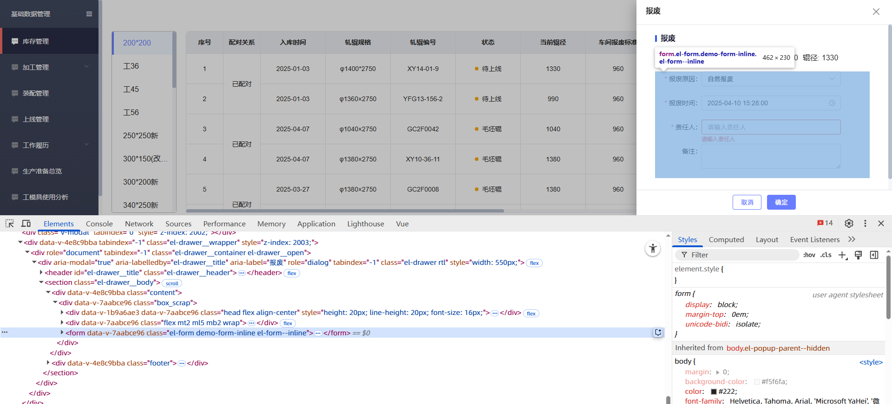
Task: Select the 工56 spec entry
Action: tap(142, 112)
